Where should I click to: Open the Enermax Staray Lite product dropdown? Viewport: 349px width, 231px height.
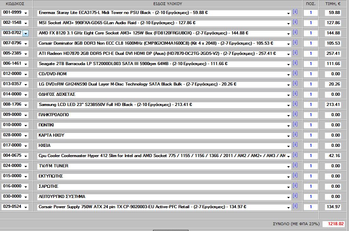(288, 13)
